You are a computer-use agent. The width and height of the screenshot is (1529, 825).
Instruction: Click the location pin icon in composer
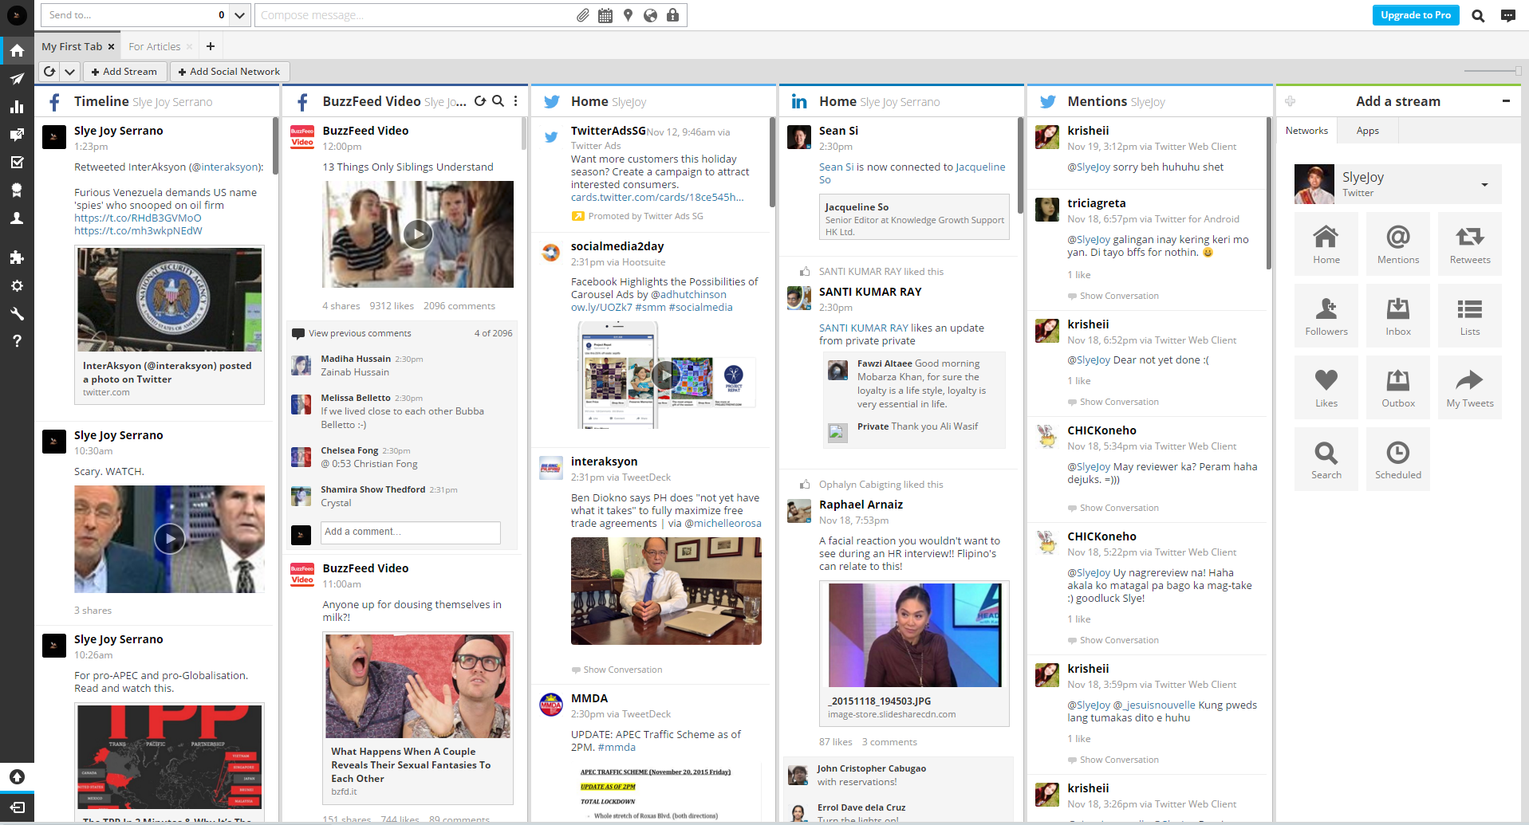point(628,15)
